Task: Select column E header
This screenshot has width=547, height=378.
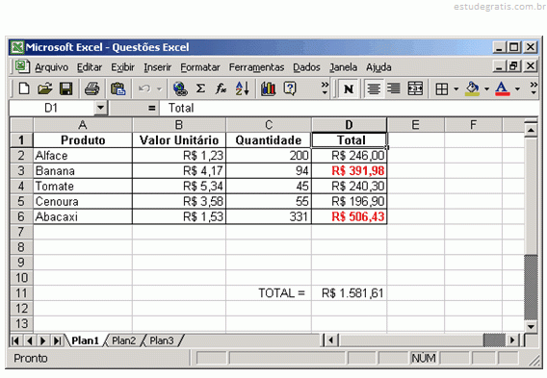Action: point(415,125)
